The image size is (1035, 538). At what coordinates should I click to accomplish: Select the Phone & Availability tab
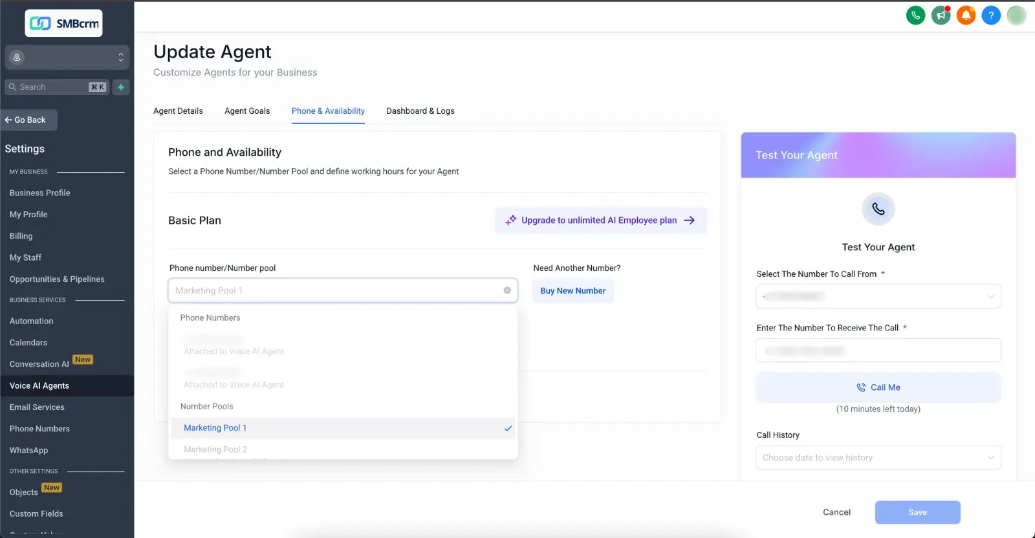click(x=328, y=111)
